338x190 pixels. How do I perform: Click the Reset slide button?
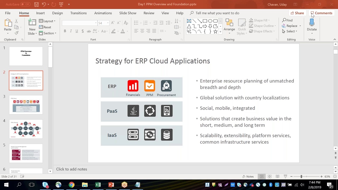point(45,27)
